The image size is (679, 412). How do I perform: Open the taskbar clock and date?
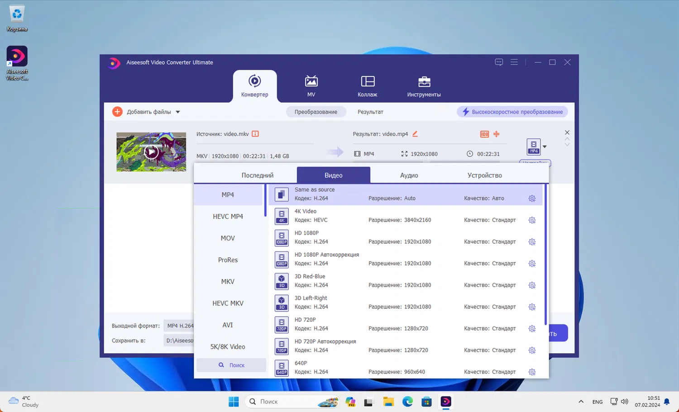(x=647, y=402)
